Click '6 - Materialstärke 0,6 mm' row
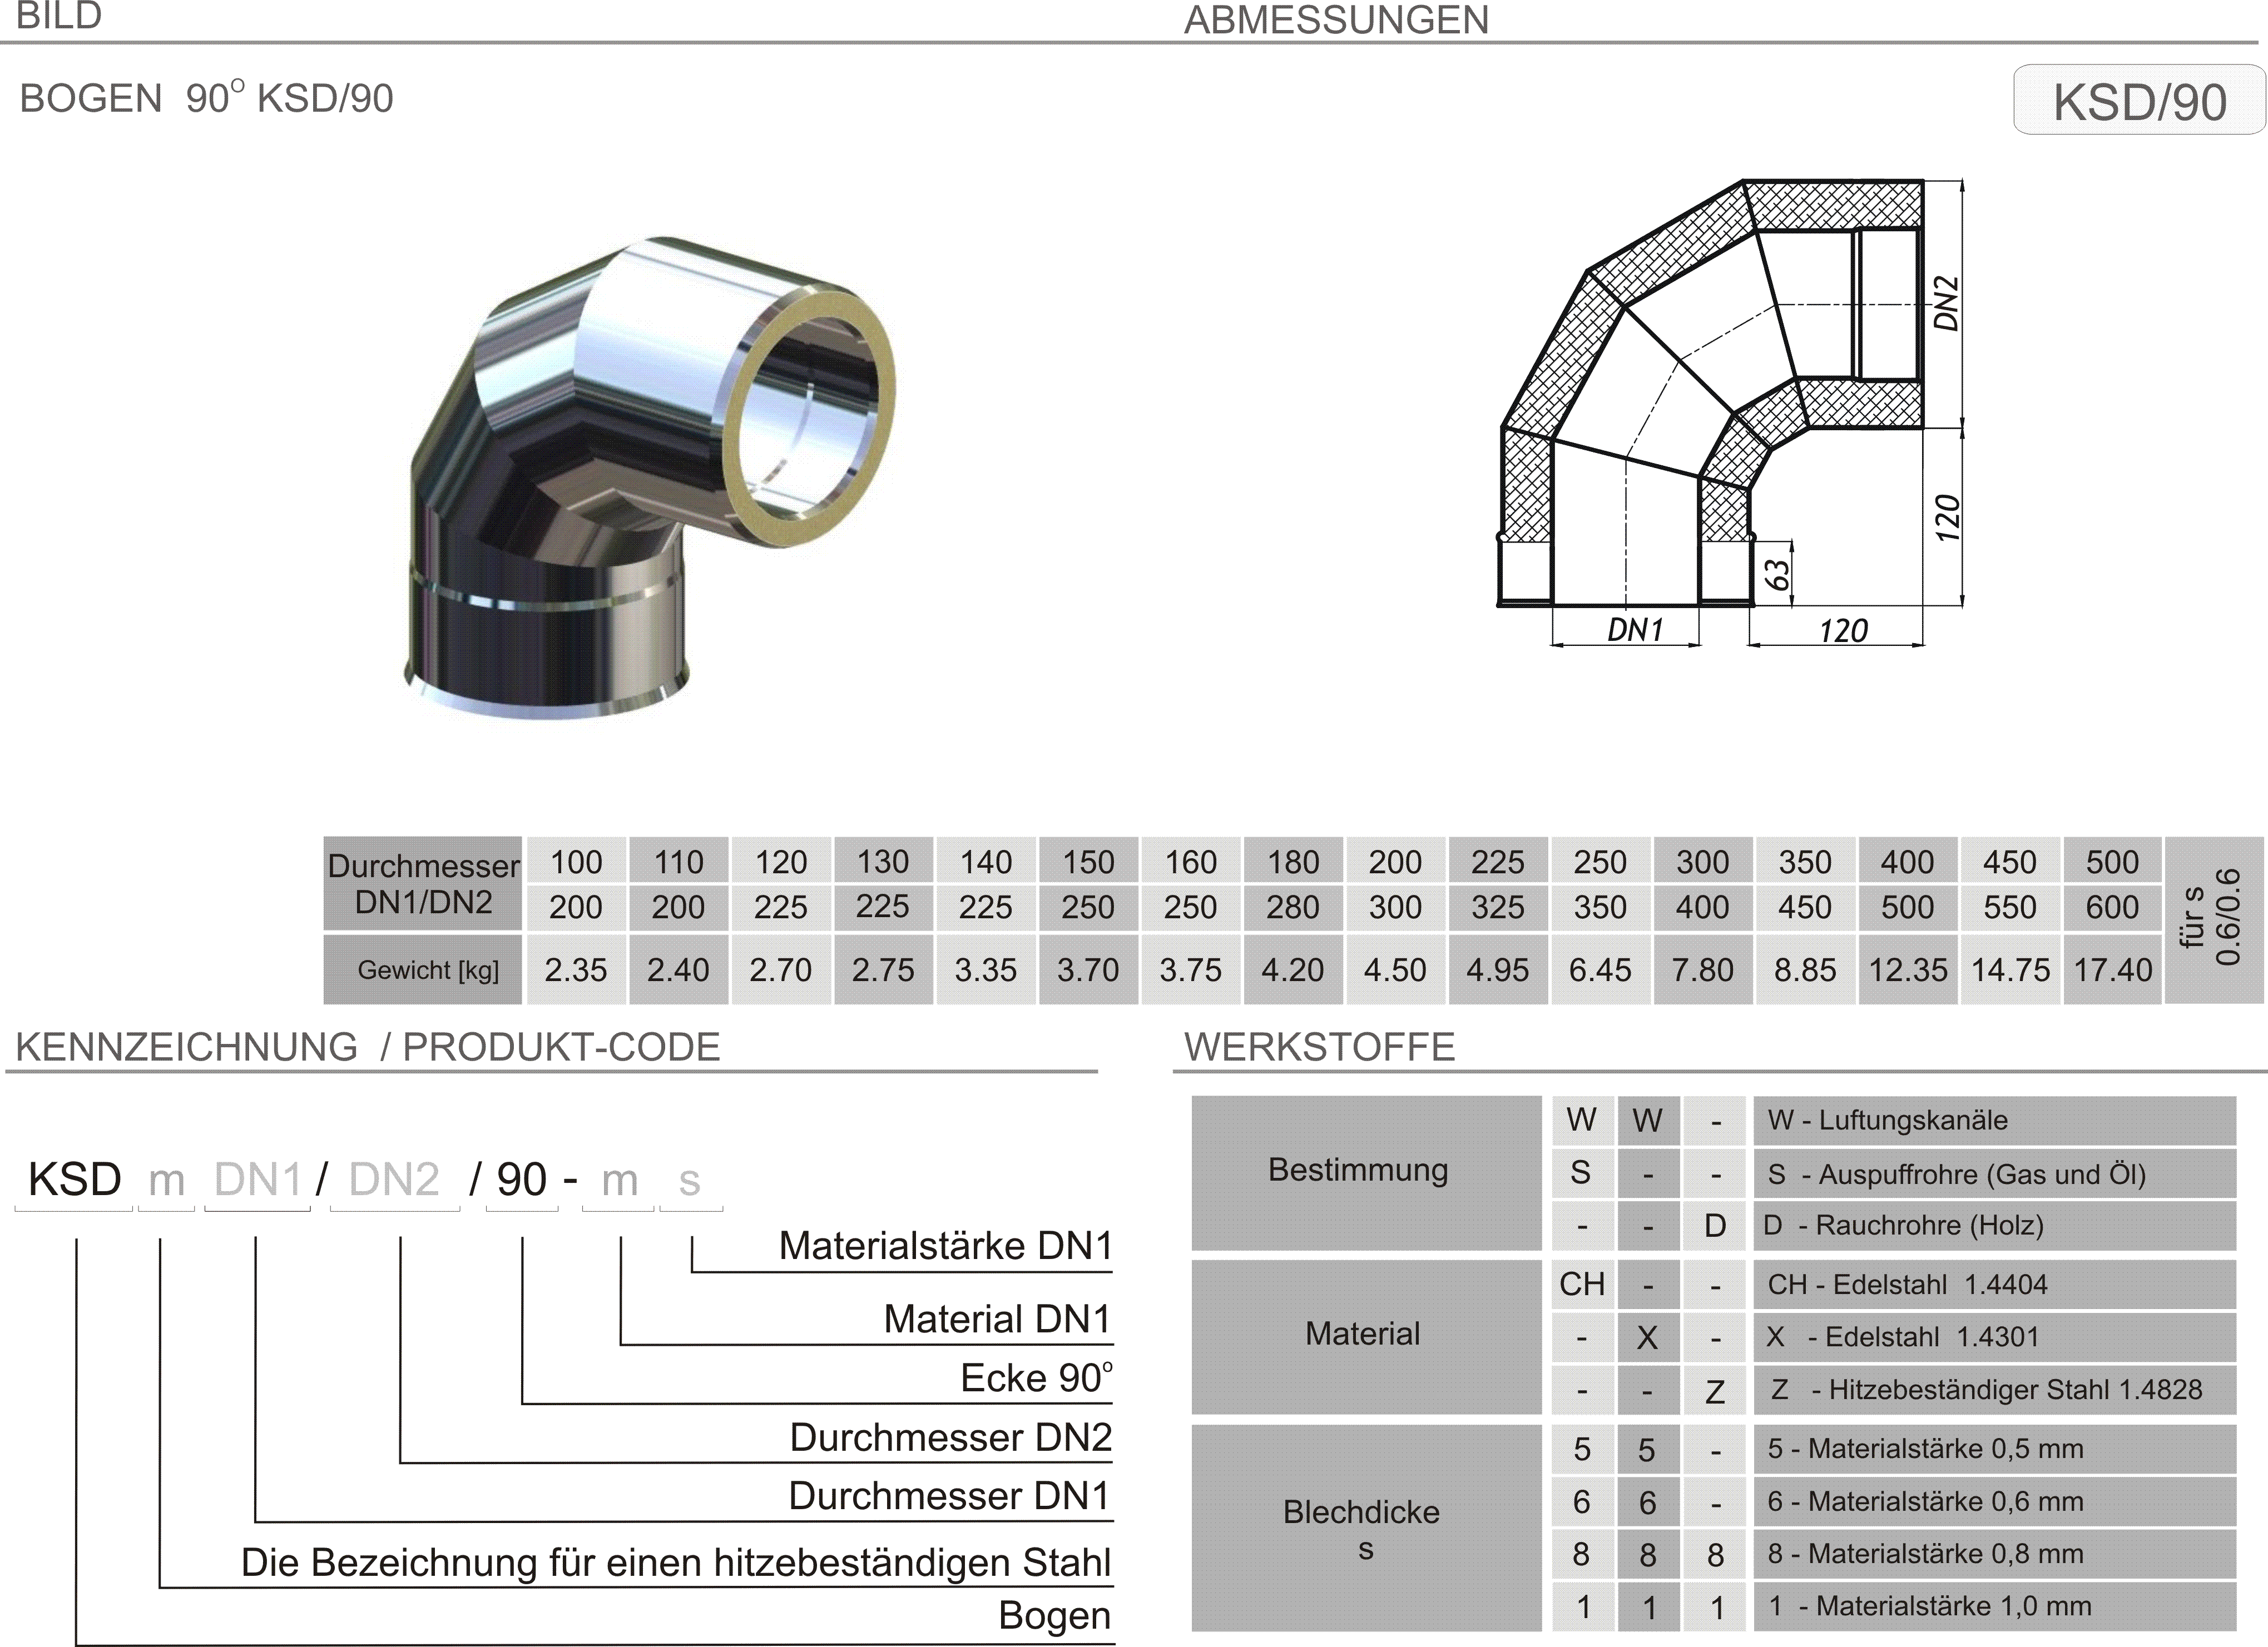2268x1647 pixels. (1994, 1501)
